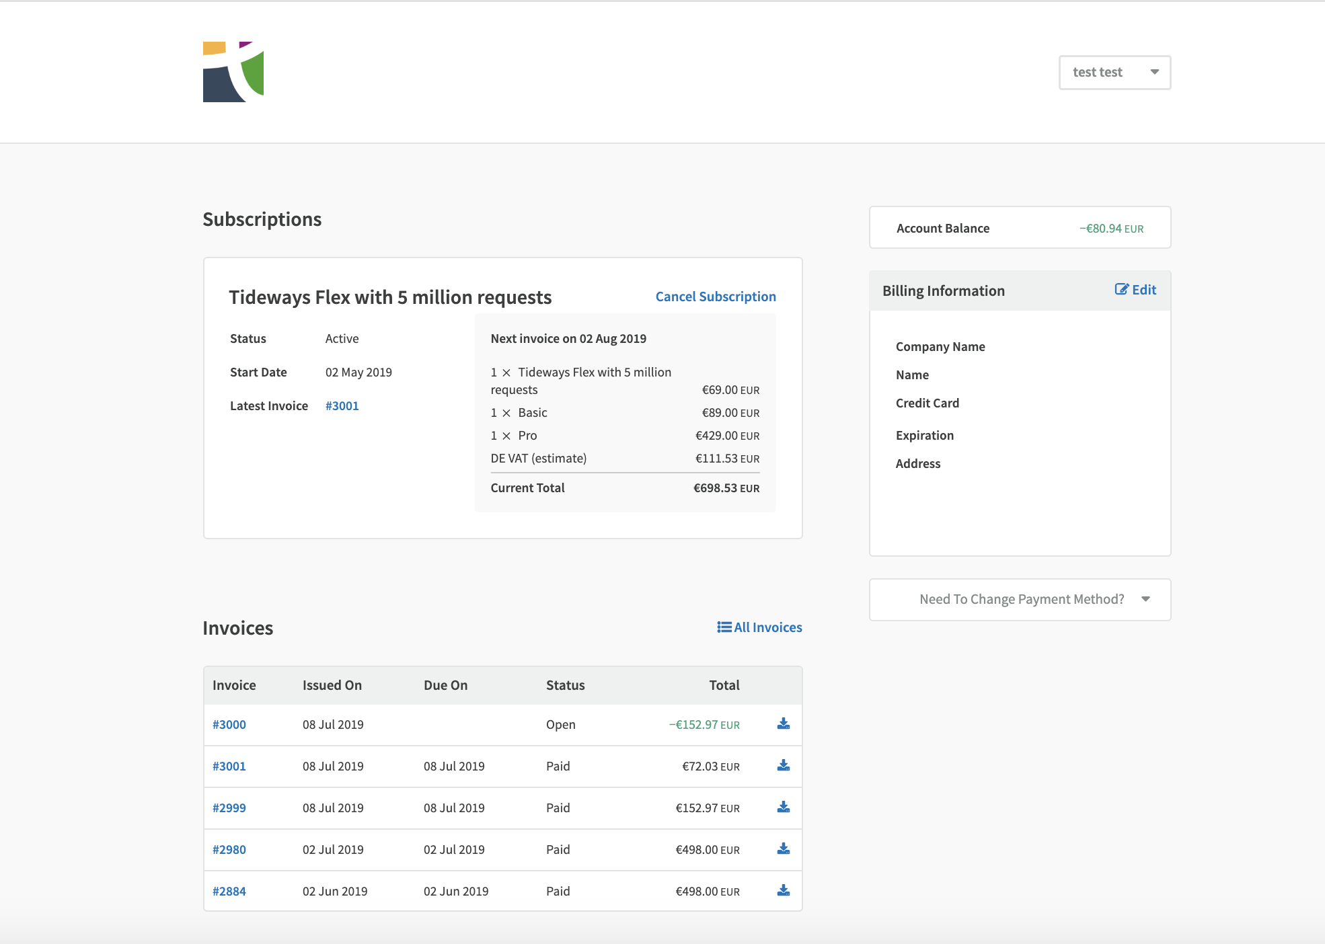
Task: Click the Status column header
Action: coord(566,685)
